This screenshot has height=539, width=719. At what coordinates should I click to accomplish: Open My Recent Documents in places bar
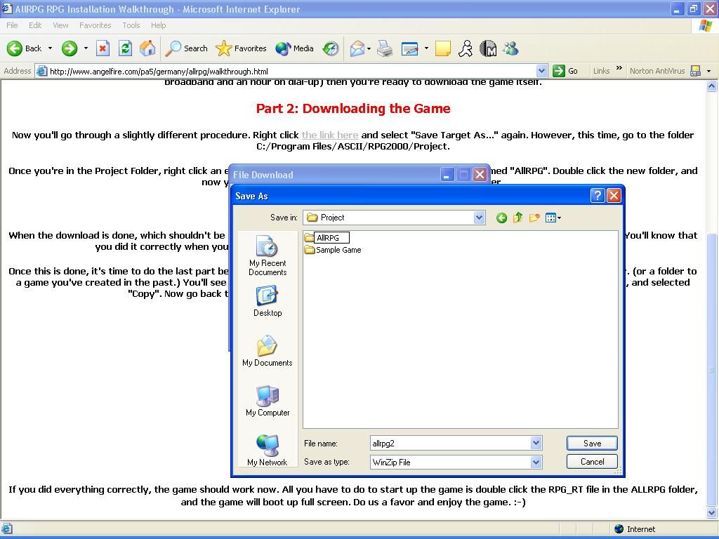[268, 255]
